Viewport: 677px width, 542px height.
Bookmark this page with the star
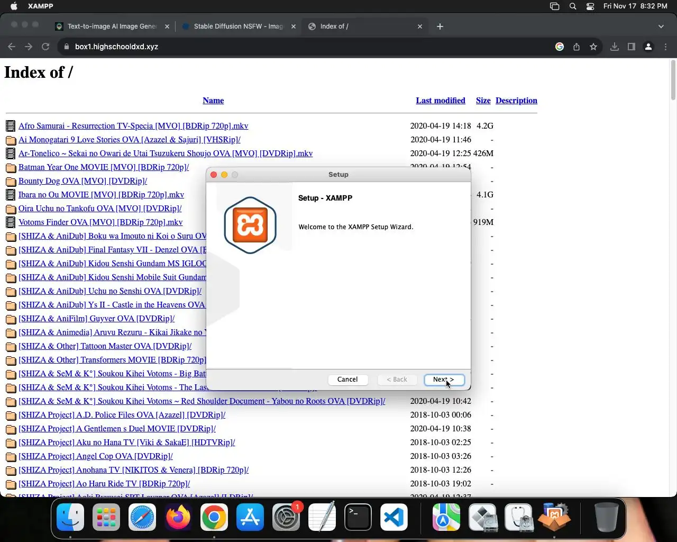pyautogui.click(x=593, y=47)
